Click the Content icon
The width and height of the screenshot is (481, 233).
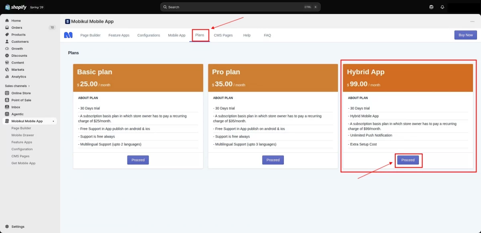click(x=7, y=63)
